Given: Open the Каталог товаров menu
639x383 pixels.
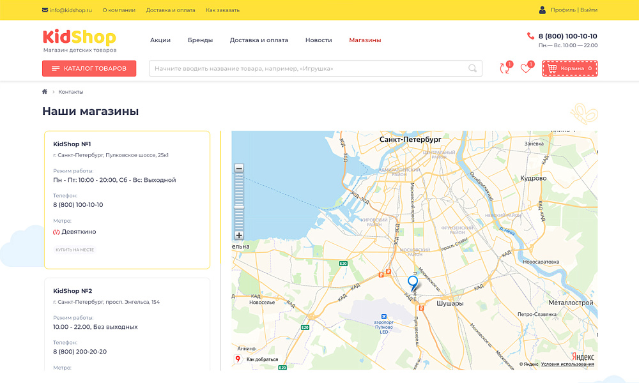Looking at the screenshot, I should [89, 68].
